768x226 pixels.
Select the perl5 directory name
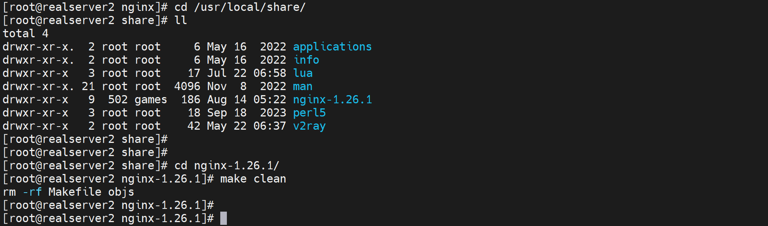(x=309, y=113)
